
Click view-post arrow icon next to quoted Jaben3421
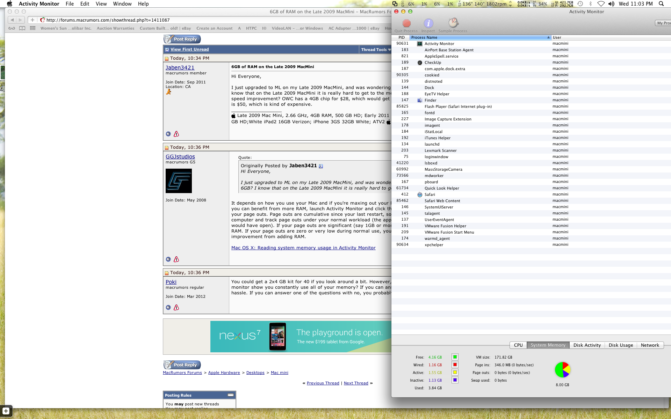tap(321, 166)
